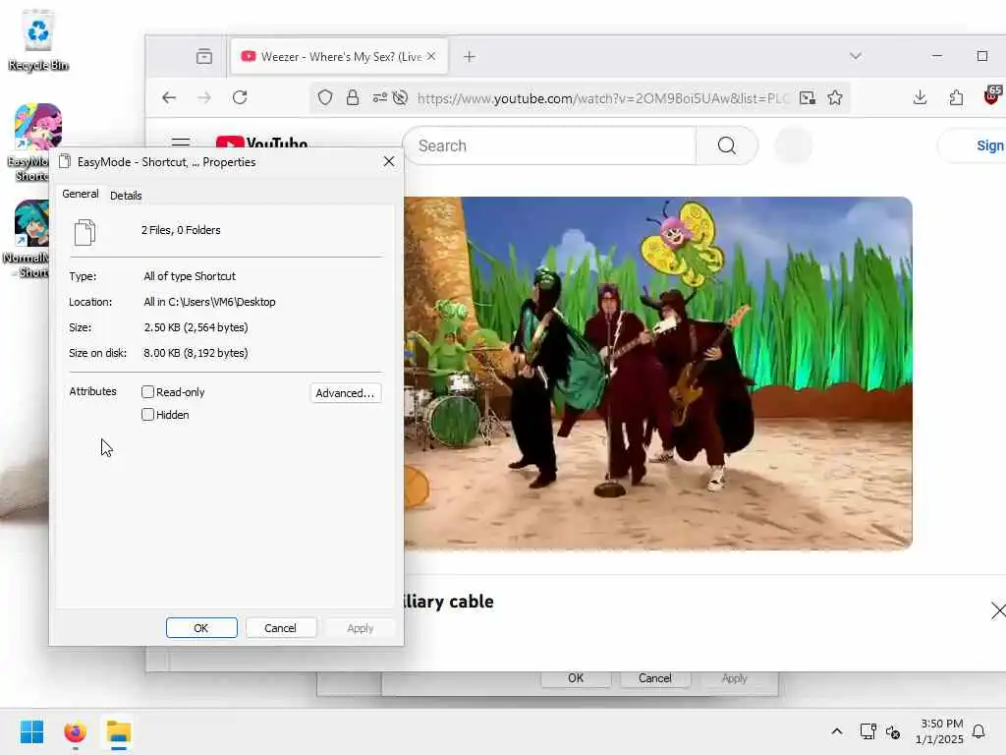Click Apply in the EasyMode Properties dialog
The height and width of the screenshot is (755, 1006).
(x=360, y=628)
